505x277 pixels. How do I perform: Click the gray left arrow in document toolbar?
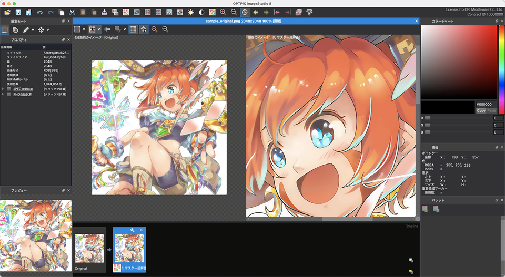107,29
